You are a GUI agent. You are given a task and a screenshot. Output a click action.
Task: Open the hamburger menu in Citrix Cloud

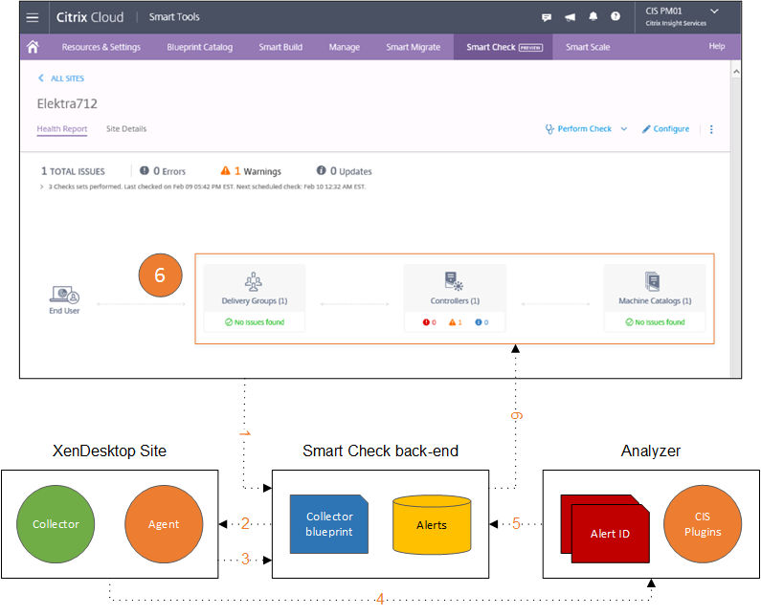[33, 17]
